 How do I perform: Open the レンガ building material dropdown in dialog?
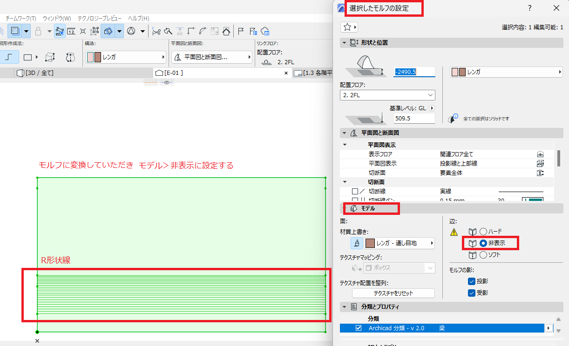tap(506, 72)
